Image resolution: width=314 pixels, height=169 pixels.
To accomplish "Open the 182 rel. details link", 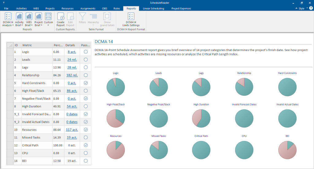I will point(72,75).
